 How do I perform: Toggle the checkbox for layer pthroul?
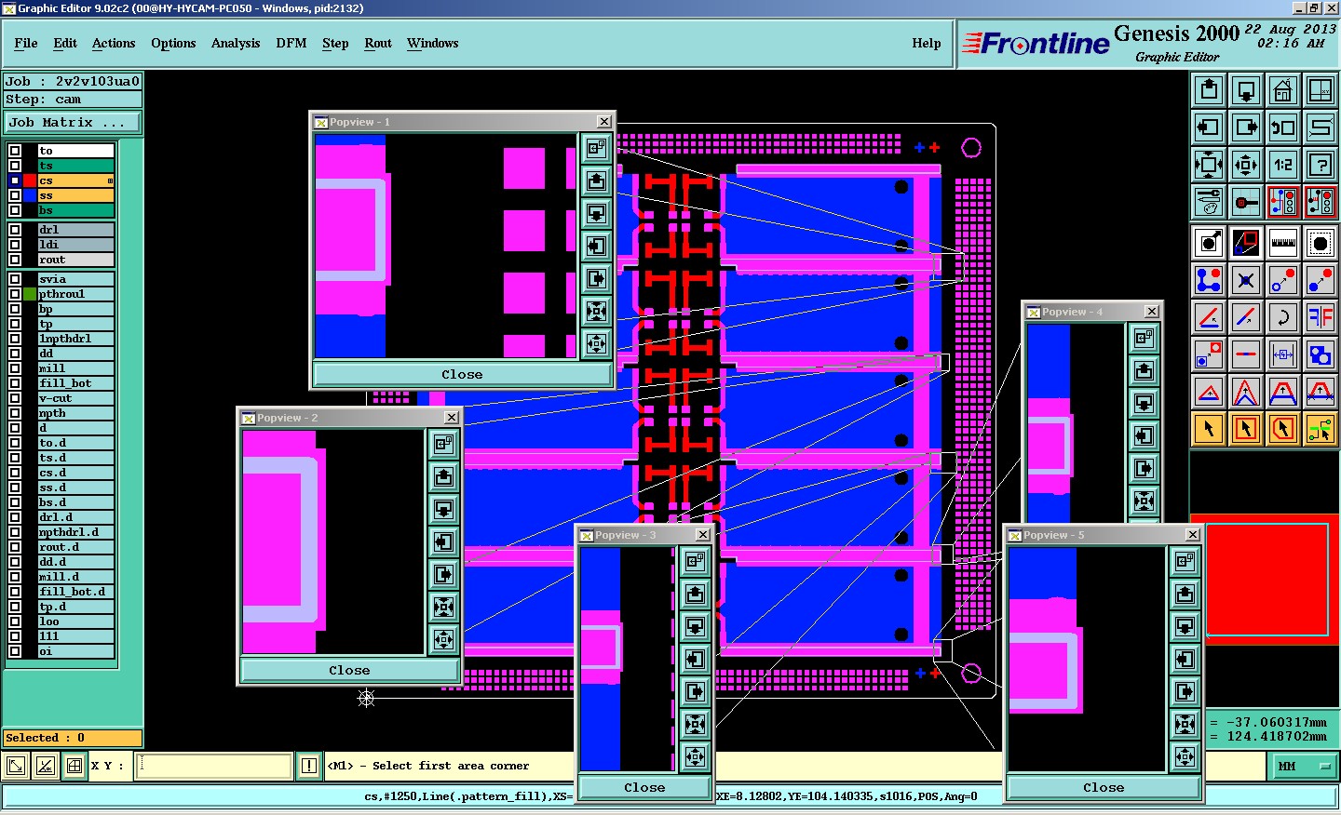[x=15, y=294]
